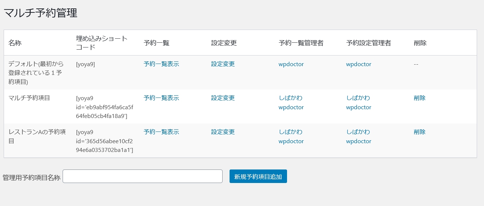This screenshot has width=484, height=206.
Task: Open 予約一覧表示 for the デフォルト row
Action: coord(161,64)
